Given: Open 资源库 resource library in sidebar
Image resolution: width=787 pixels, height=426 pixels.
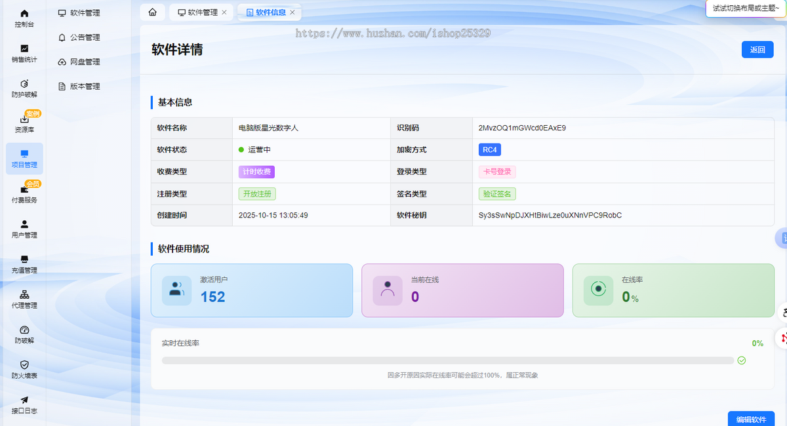Looking at the screenshot, I should tap(24, 124).
